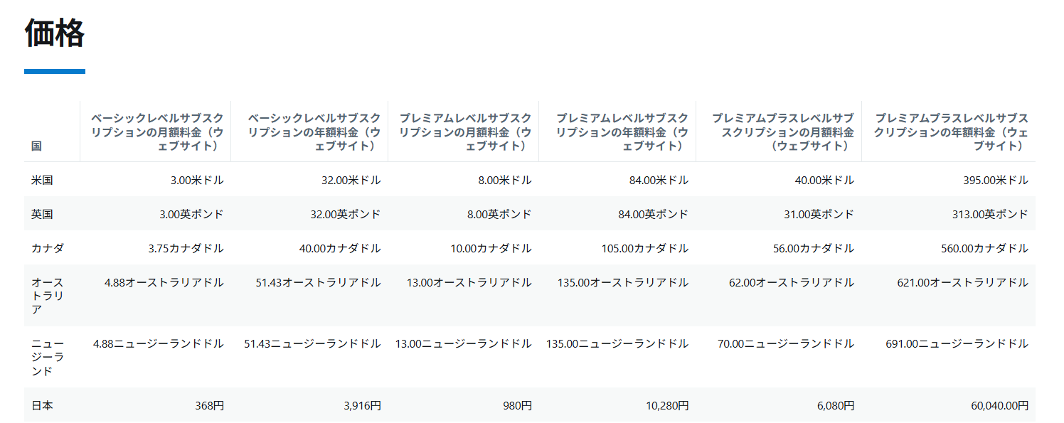
Task: Click the ベーシック annual fee column header
Action: pos(314,132)
